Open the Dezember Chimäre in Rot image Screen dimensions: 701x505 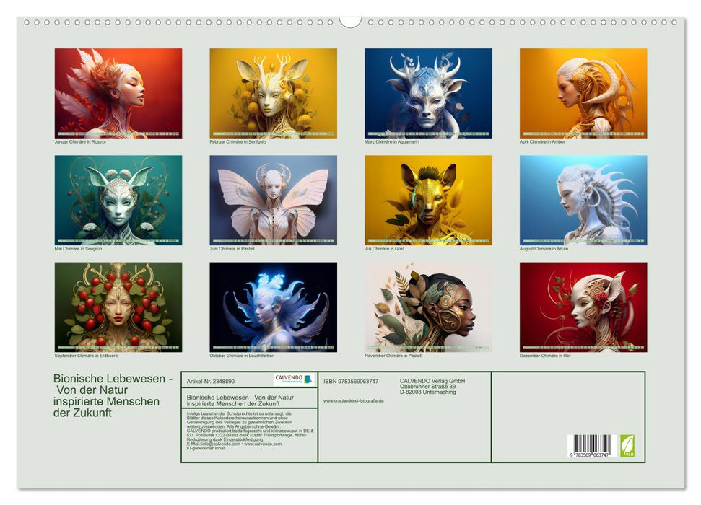coord(583,307)
